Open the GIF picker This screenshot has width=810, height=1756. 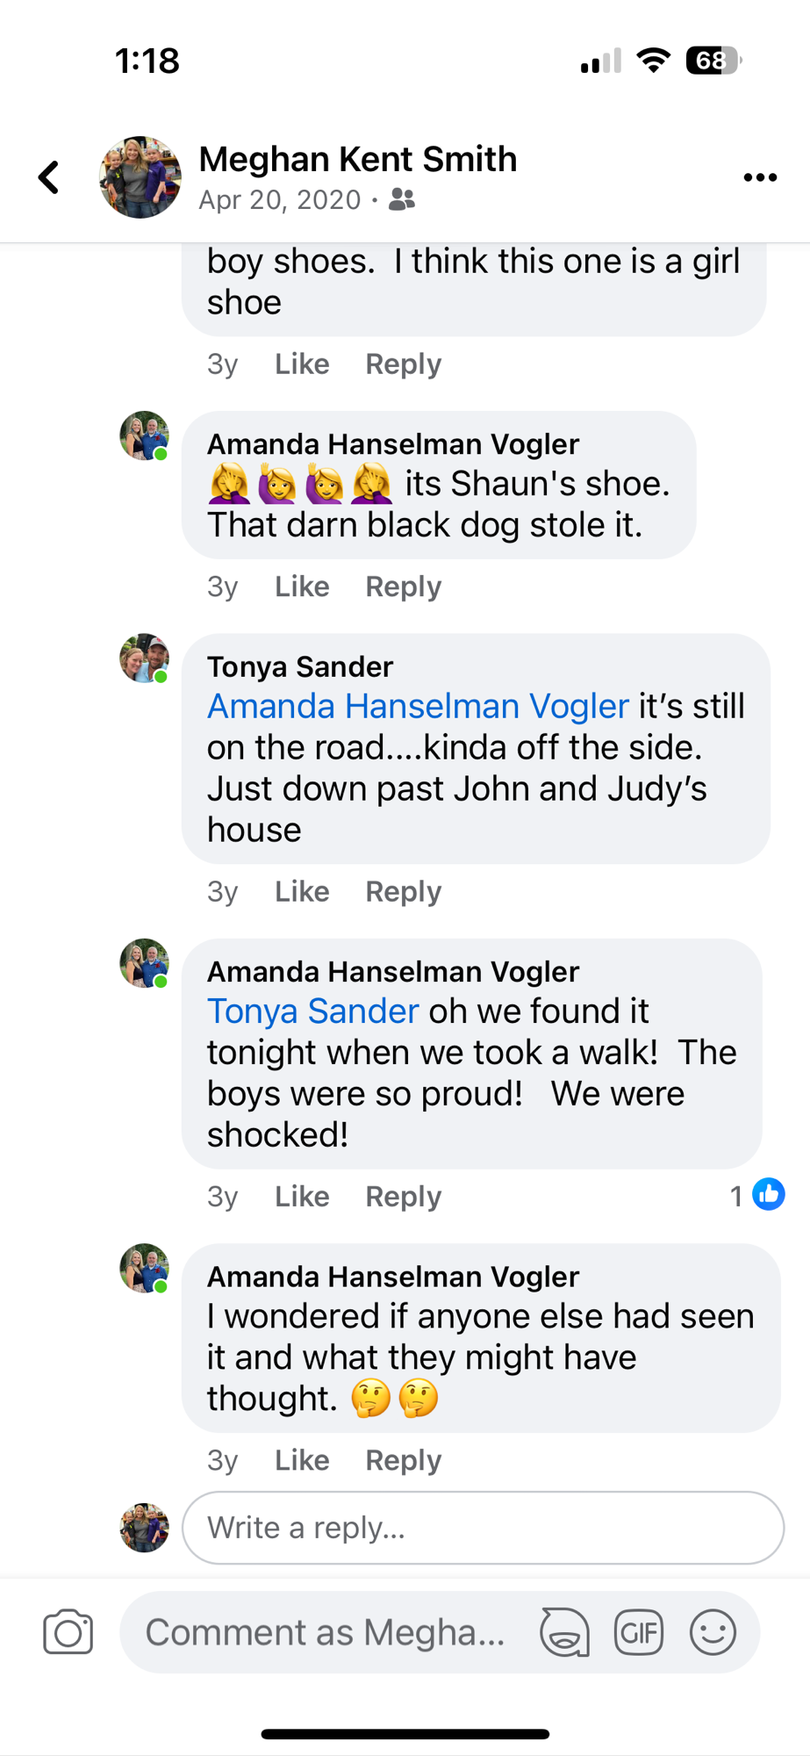tap(638, 1632)
